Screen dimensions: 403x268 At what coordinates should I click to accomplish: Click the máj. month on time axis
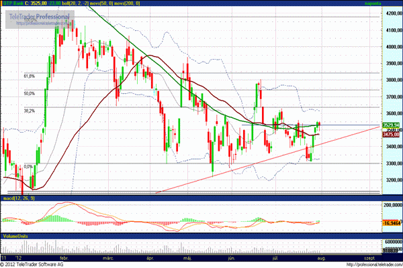pyautogui.click(x=187, y=258)
